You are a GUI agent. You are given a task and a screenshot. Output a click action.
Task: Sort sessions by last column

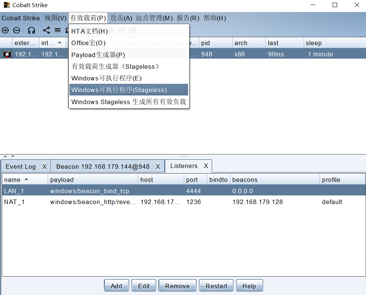click(x=285, y=43)
